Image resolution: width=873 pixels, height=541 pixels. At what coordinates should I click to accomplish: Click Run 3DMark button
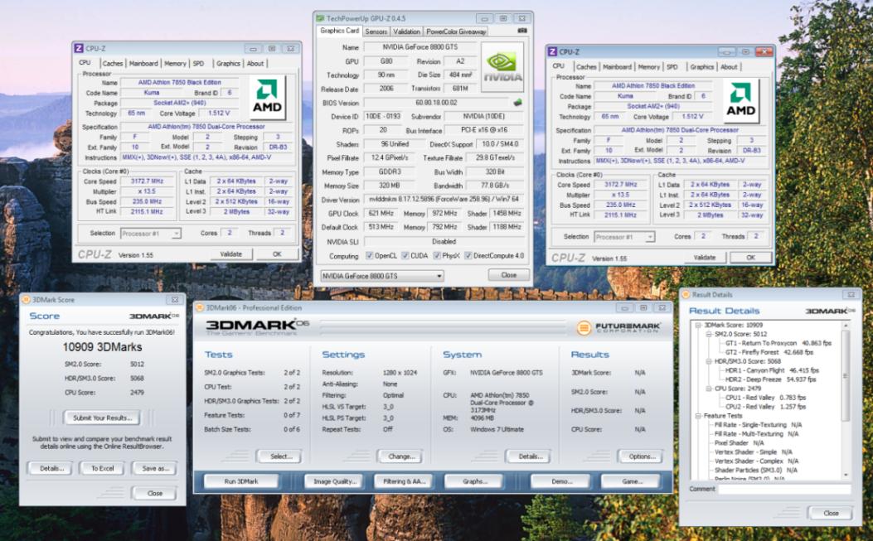pos(241,481)
